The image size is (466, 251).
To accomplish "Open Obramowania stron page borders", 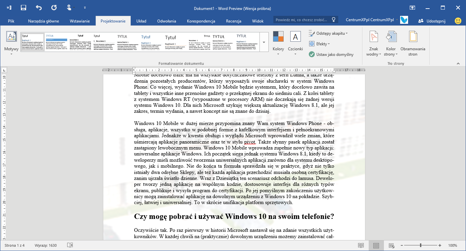I will 413,44.
